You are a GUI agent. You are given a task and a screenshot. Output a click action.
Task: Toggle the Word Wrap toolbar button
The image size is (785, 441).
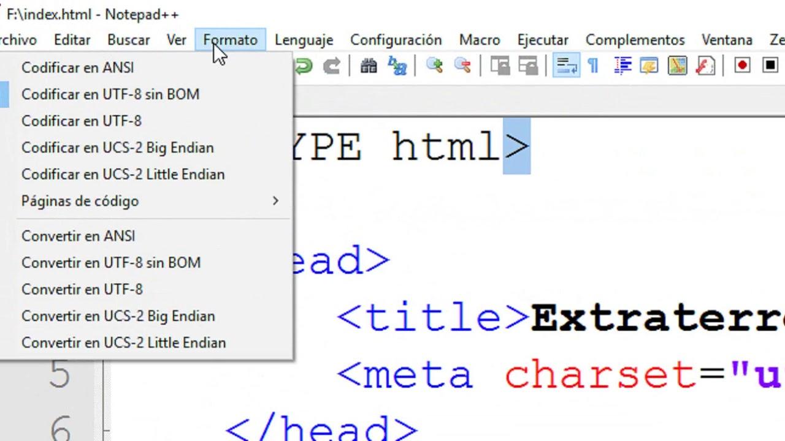click(566, 66)
